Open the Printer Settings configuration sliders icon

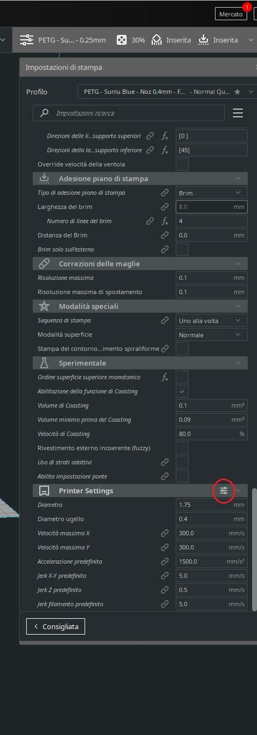point(224,491)
